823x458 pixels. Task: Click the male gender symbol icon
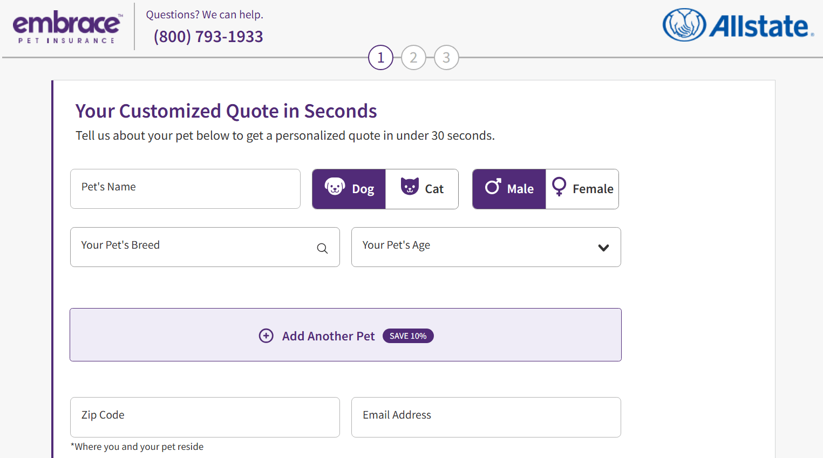[x=493, y=187]
